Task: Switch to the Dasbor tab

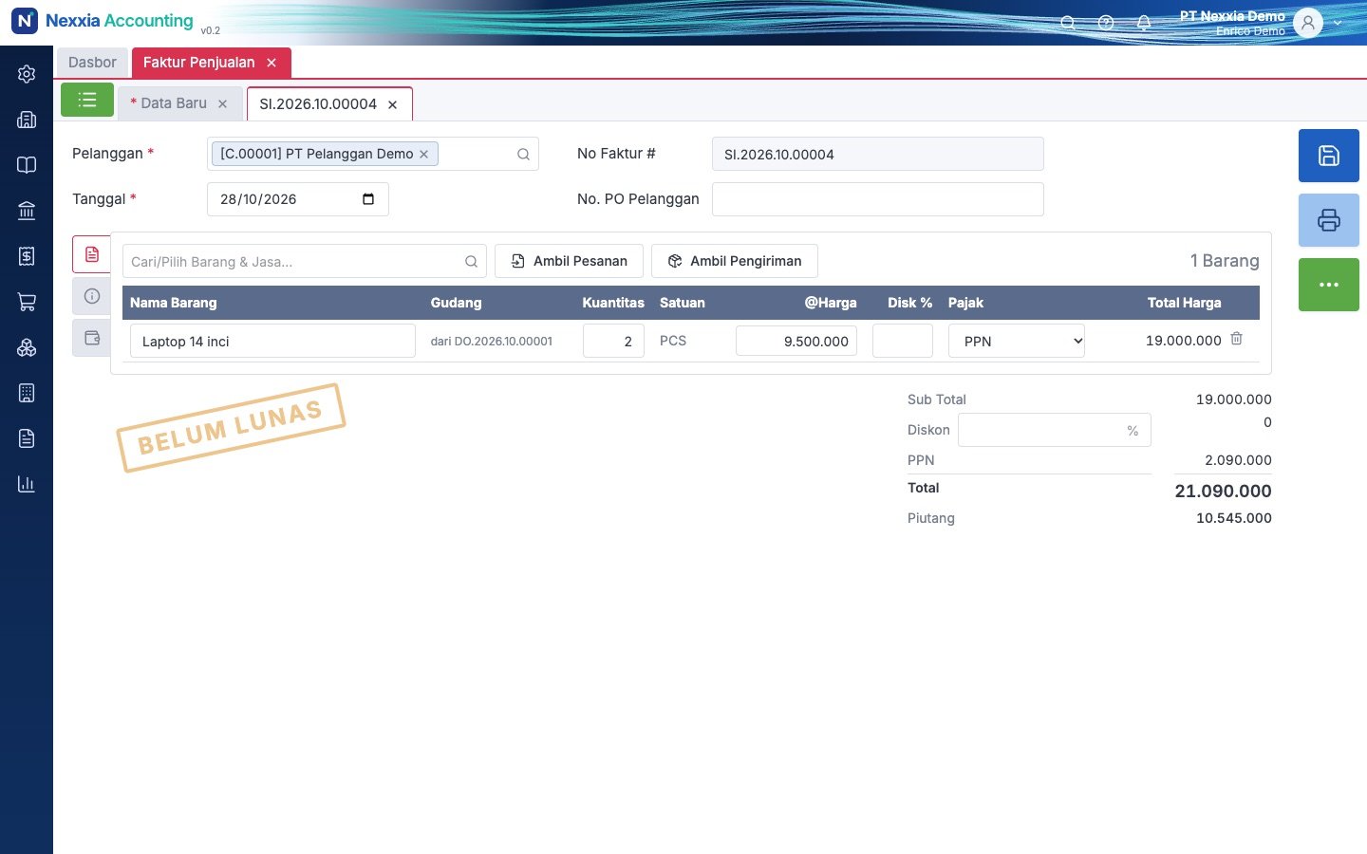Action: [92, 63]
